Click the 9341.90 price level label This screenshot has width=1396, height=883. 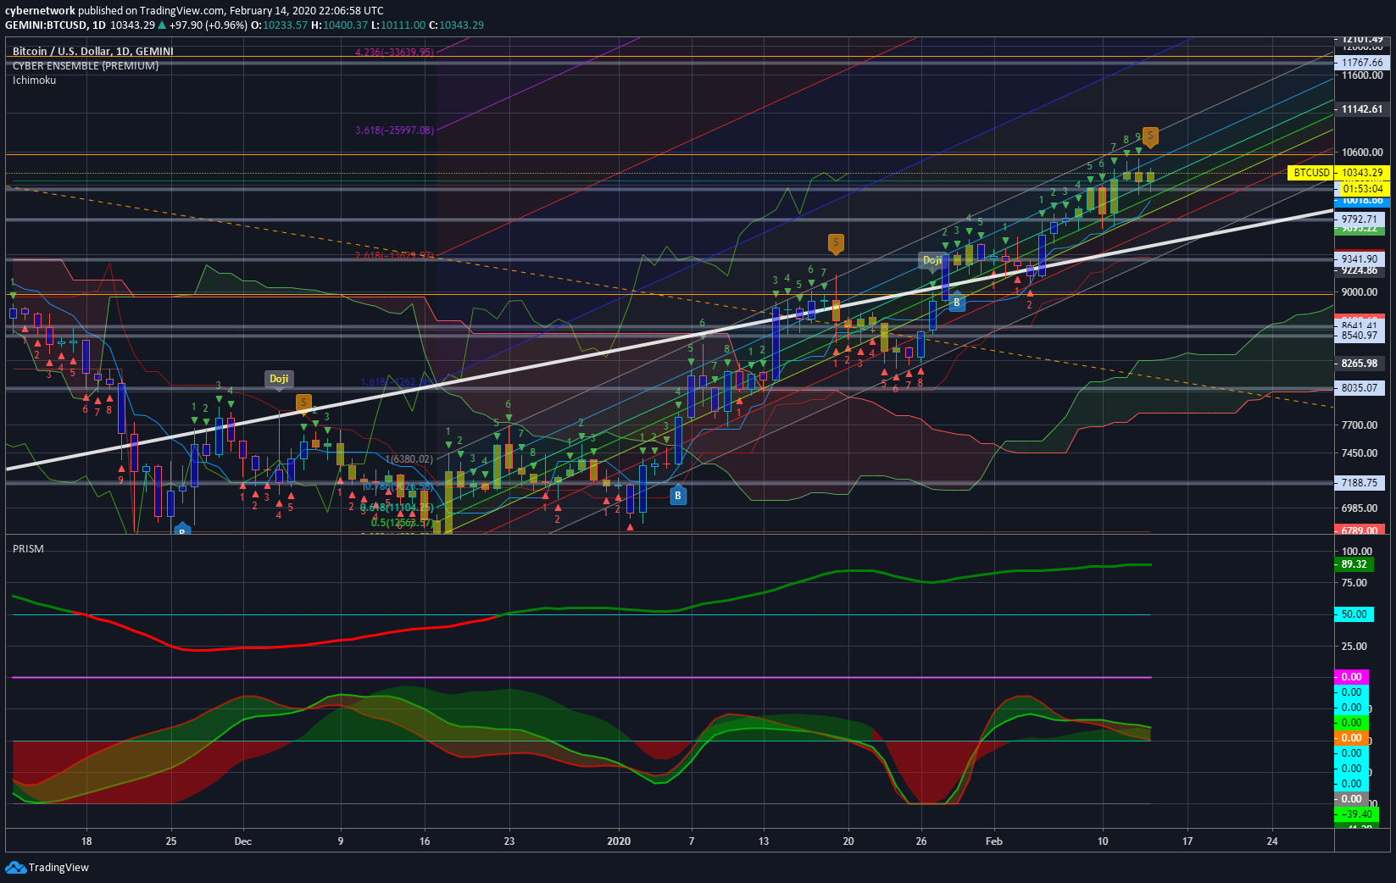click(1360, 259)
